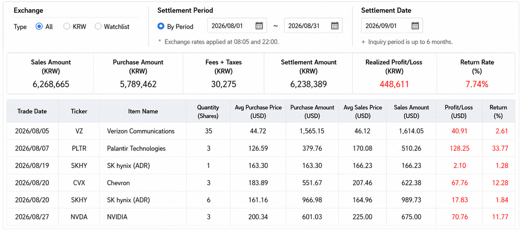
Task: Click the 2026/08/31 end date field
Action: click(x=313, y=25)
